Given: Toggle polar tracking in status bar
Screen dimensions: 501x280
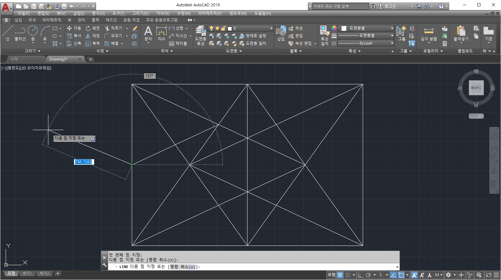Looking at the screenshot, I should [368, 275].
